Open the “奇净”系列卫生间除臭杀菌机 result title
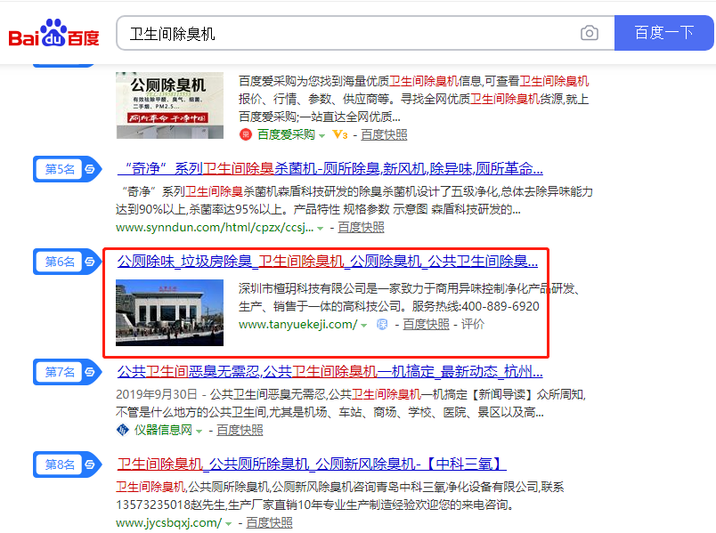This screenshot has height=533, width=716. click(330, 169)
